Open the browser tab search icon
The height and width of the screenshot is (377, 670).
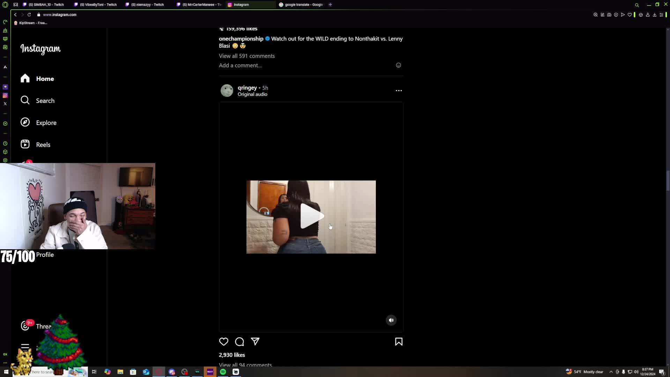click(637, 5)
